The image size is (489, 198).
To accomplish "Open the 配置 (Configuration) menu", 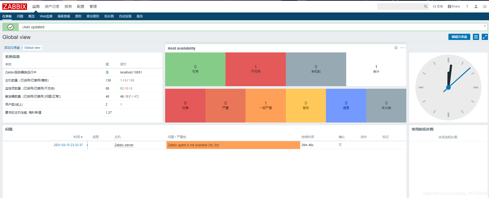I will click(x=81, y=6).
